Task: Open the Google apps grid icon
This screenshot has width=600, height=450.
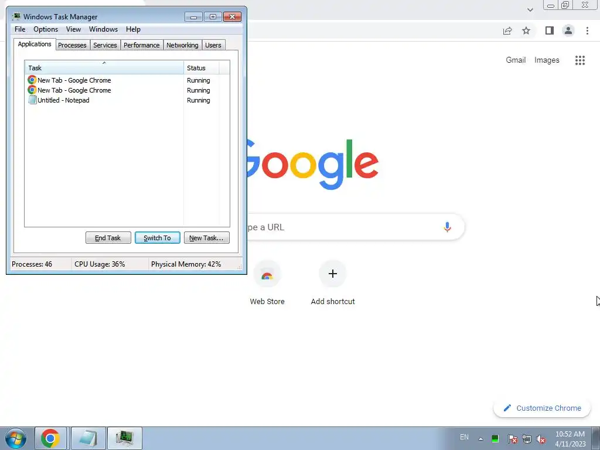Action: (x=580, y=60)
